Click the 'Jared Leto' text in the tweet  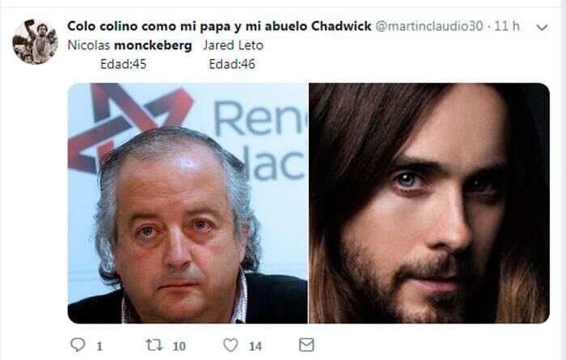point(233,45)
